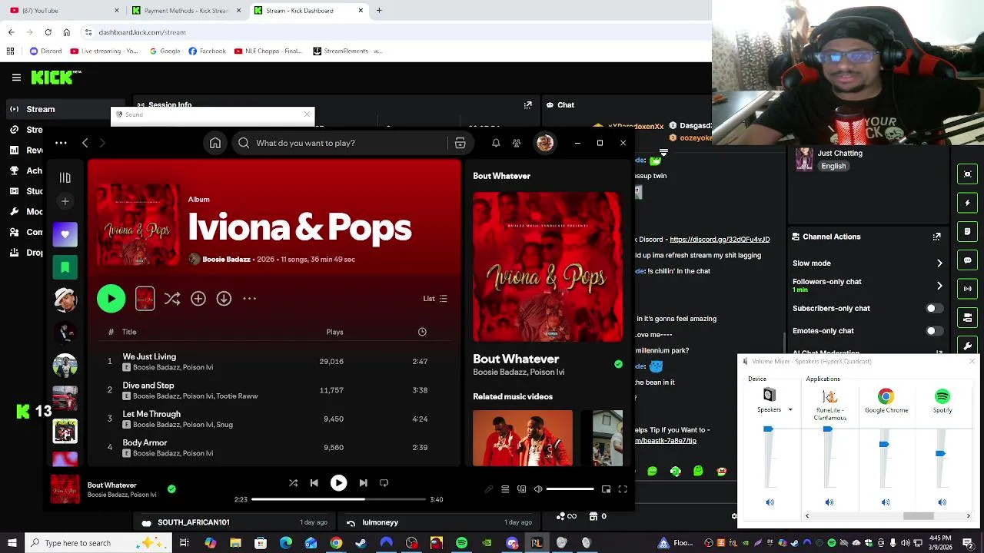Open Spotify Browse icon in search bar
The width and height of the screenshot is (984, 553).
[x=460, y=143]
